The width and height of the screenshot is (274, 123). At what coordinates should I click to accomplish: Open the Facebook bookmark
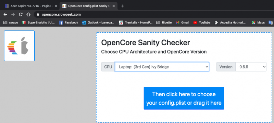point(68,22)
